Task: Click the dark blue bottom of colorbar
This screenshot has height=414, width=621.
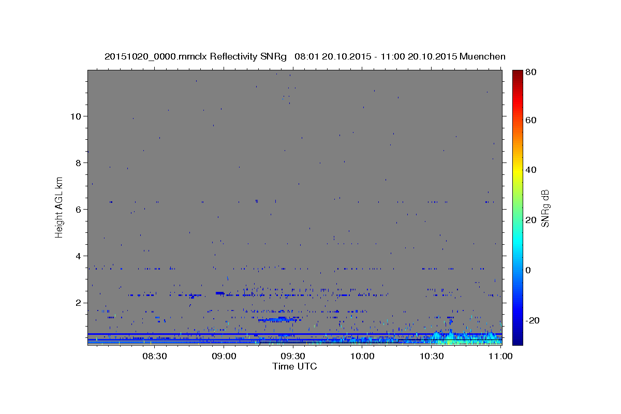Action: point(517,339)
